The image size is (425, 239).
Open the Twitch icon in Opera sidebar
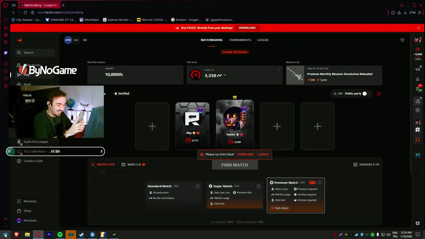tap(5, 53)
